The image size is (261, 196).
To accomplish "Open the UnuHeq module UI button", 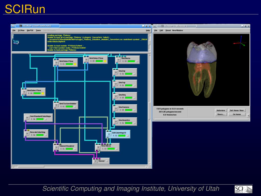I will point(116,96).
